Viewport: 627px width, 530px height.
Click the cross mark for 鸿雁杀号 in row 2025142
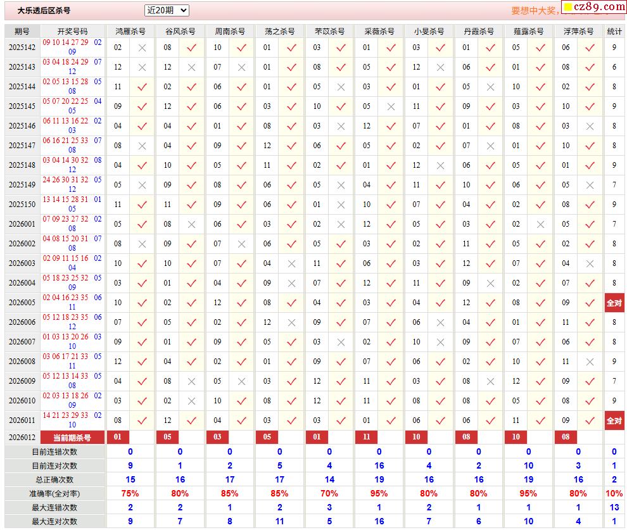coord(142,47)
